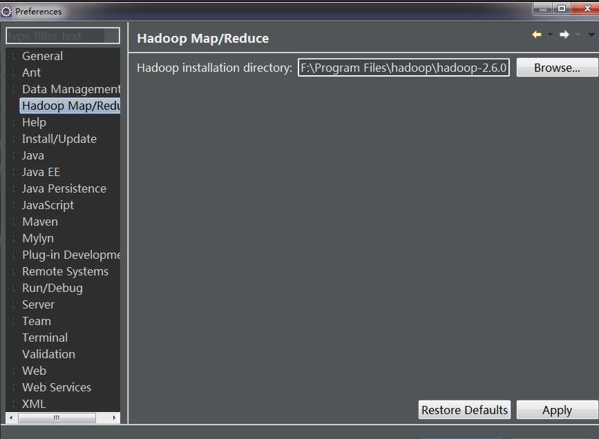Open Help preferences
The image size is (599, 439).
click(x=34, y=122)
